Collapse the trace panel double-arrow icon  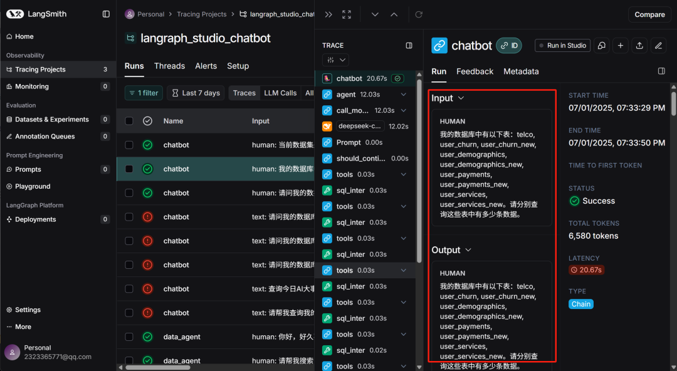328,14
